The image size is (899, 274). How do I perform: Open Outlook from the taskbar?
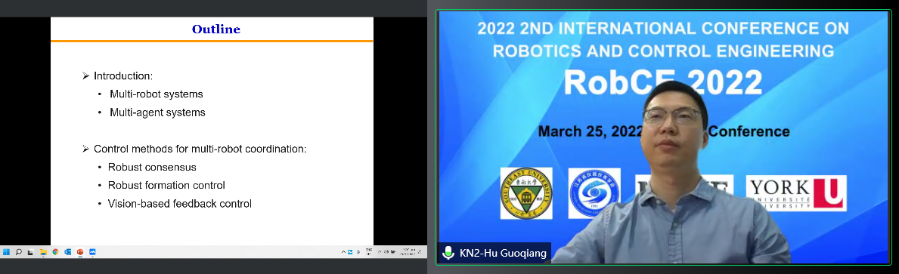tap(67, 251)
